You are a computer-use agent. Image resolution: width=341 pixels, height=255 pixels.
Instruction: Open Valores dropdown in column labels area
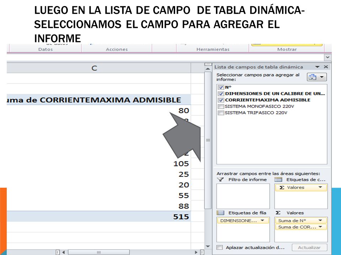(x=320, y=187)
